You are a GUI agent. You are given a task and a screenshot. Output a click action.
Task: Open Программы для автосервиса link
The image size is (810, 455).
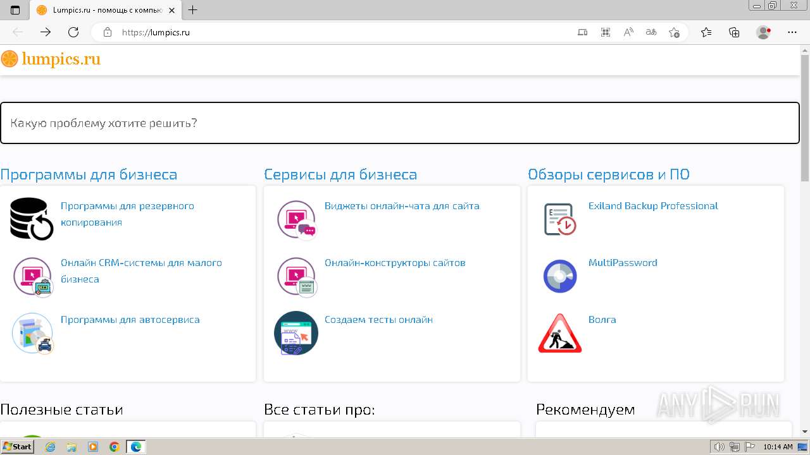point(130,320)
